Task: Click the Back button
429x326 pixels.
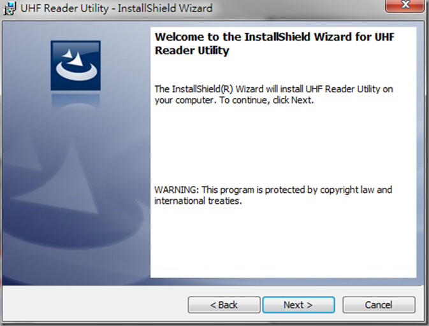Action: (224, 305)
